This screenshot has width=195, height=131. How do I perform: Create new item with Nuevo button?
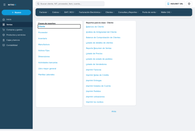[x=16, y=13]
